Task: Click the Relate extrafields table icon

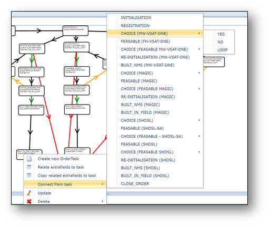Action: 29,167
